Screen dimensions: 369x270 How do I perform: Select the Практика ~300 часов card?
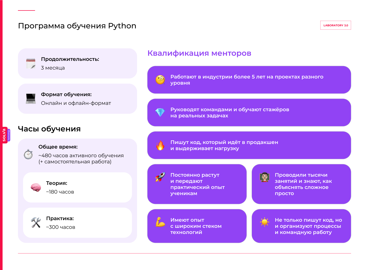77,223
